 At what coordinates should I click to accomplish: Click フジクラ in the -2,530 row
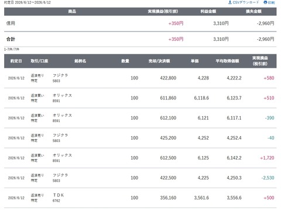[60, 175]
